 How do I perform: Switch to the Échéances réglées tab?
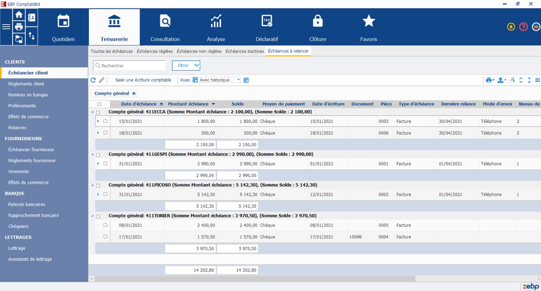pos(154,51)
